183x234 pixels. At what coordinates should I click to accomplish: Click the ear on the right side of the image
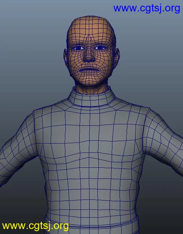pos(117,57)
